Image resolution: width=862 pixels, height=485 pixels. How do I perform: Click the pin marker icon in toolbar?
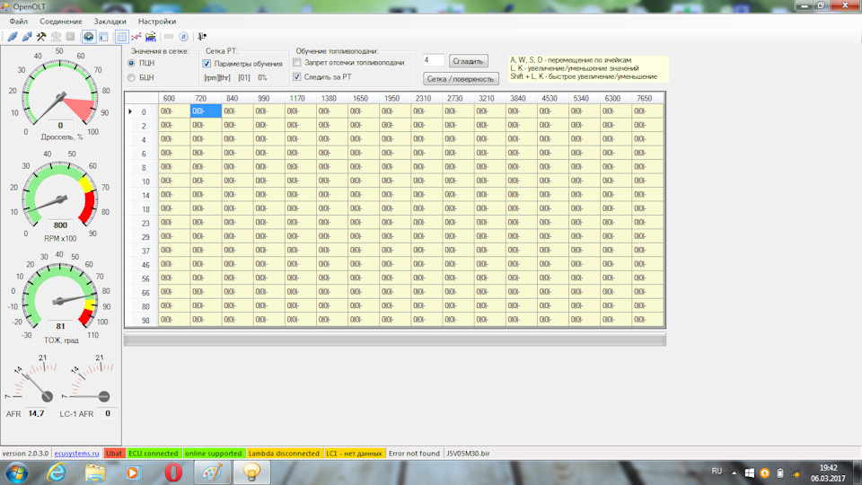(x=202, y=37)
